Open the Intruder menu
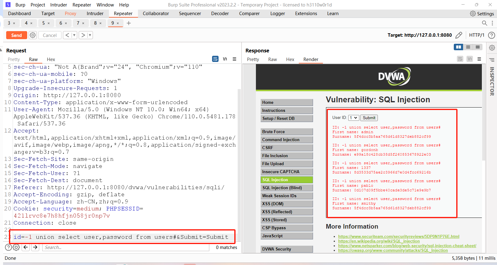The height and width of the screenshot is (265, 497). click(59, 5)
